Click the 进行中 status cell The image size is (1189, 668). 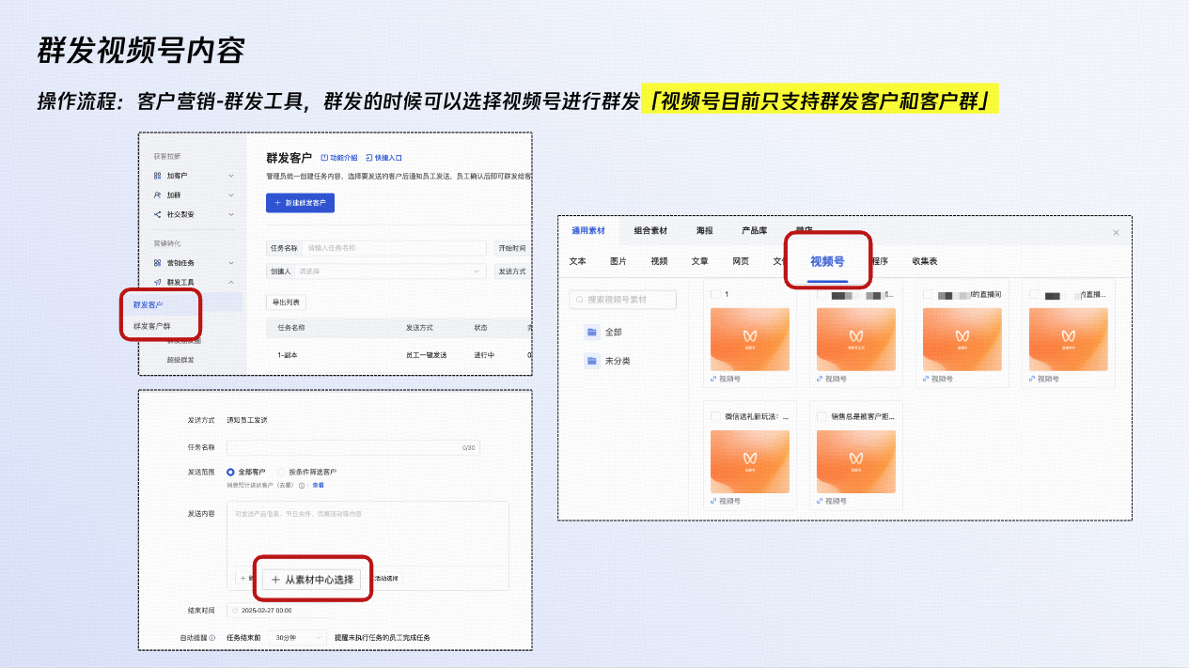click(x=484, y=355)
